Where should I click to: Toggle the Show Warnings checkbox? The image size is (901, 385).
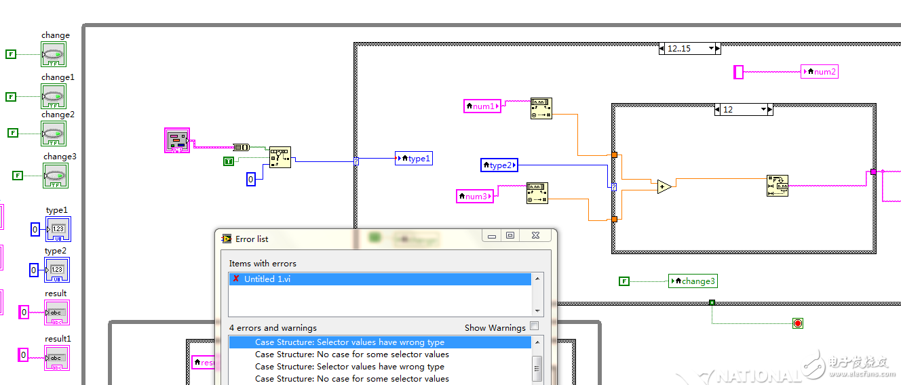(535, 326)
